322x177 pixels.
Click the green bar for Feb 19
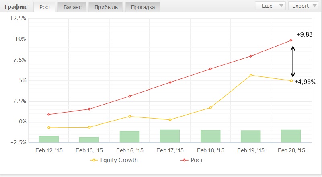click(x=251, y=136)
